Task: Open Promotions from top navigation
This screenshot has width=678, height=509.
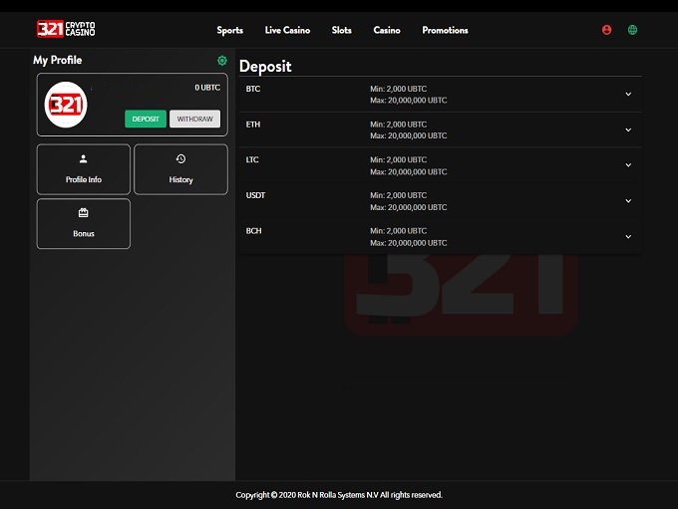Action: (x=445, y=30)
